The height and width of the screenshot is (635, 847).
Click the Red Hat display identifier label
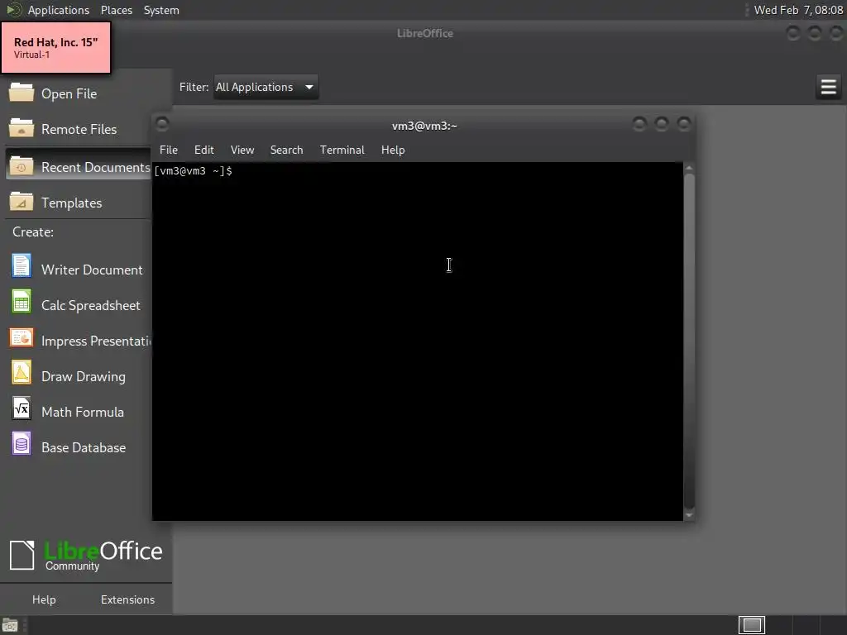[56, 47]
